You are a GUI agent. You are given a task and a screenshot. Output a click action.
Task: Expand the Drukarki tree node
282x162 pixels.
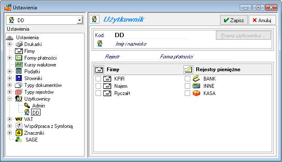coord(9,44)
